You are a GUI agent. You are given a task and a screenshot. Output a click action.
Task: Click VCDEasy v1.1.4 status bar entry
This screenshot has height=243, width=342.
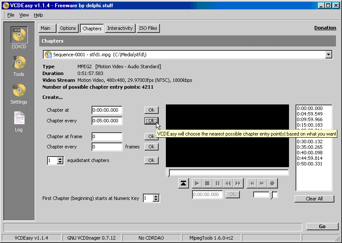click(x=31, y=238)
